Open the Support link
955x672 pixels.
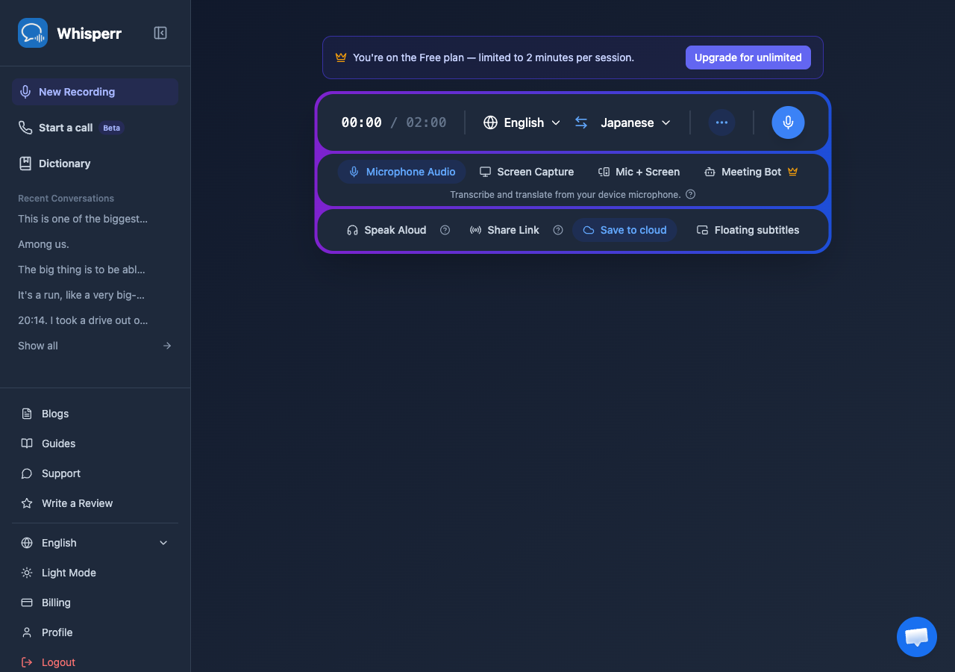(x=95, y=473)
